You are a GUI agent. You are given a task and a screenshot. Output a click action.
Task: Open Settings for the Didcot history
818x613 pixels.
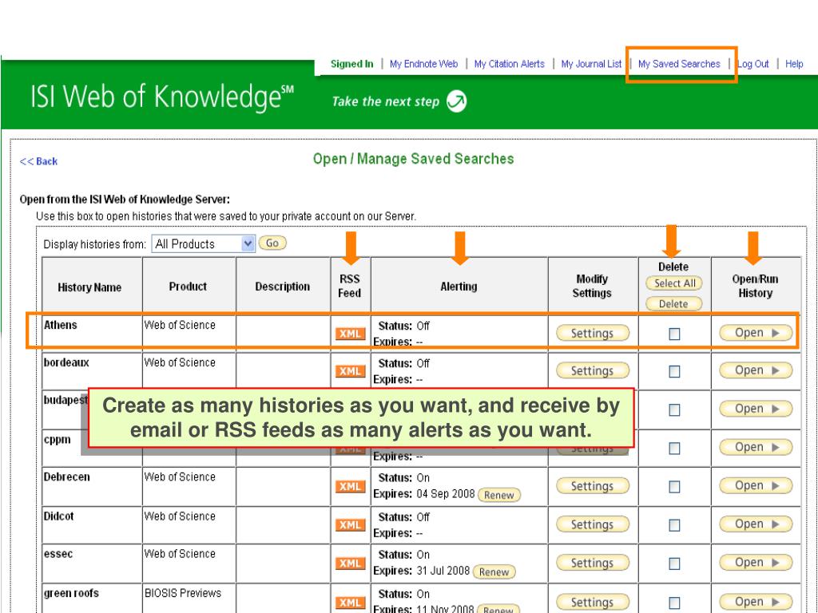[593, 524]
